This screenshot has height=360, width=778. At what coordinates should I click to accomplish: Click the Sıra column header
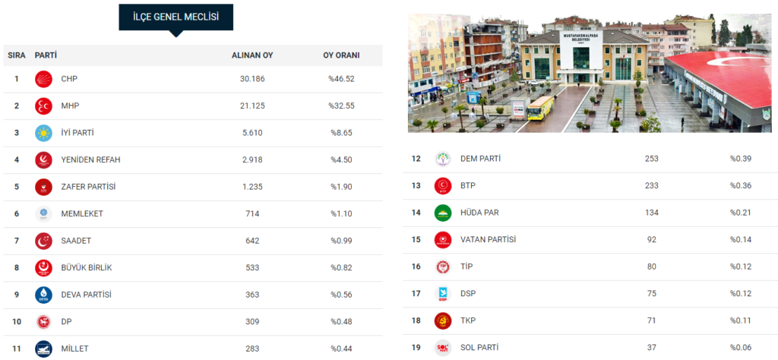click(x=17, y=55)
